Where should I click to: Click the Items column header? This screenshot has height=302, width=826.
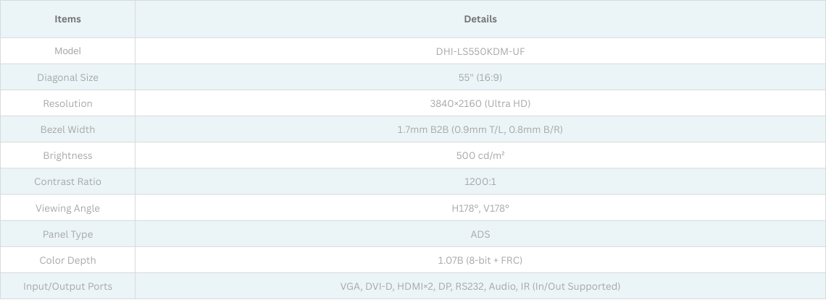point(67,20)
